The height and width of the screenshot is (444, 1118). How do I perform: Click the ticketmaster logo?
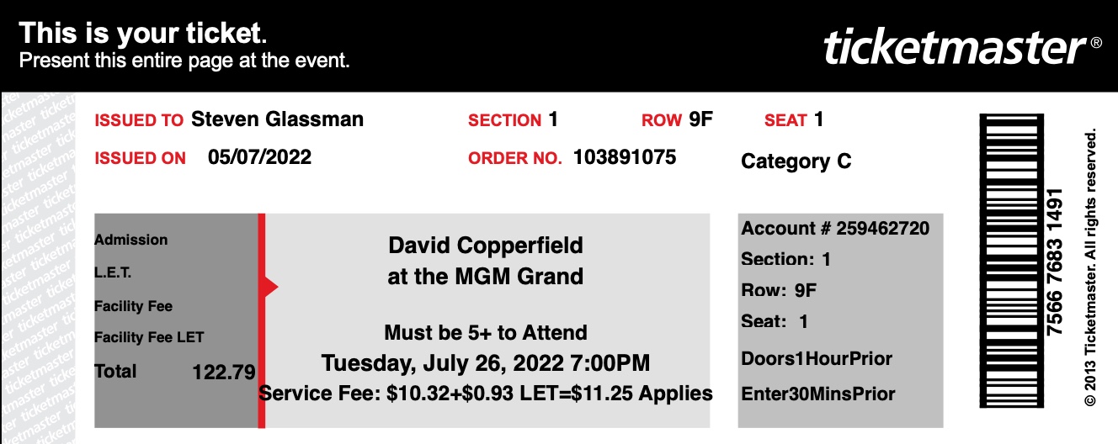[956, 47]
